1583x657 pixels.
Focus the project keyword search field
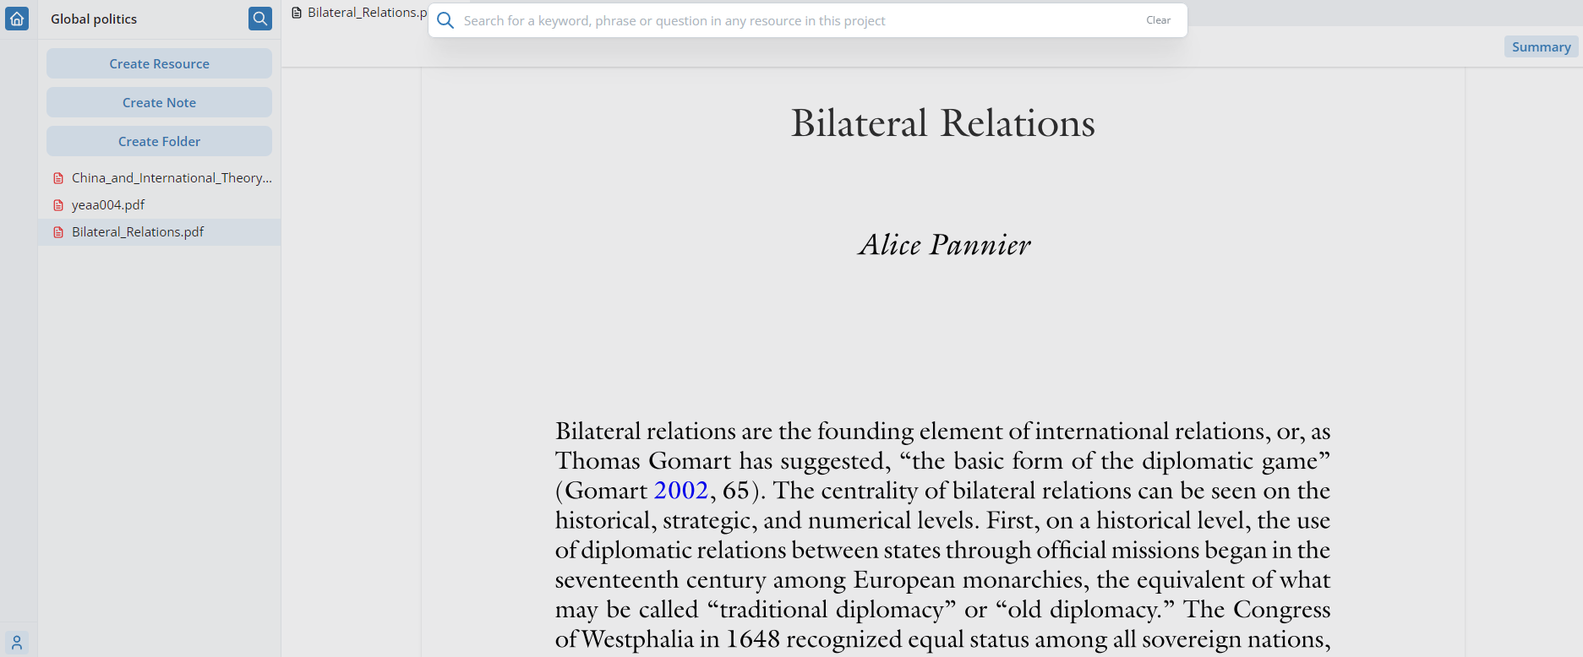point(794,20)
